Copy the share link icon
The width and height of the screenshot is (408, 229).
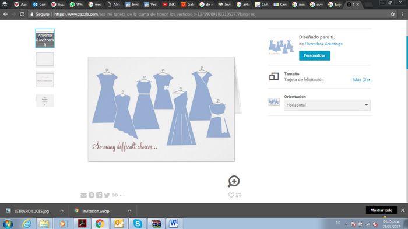115,195
